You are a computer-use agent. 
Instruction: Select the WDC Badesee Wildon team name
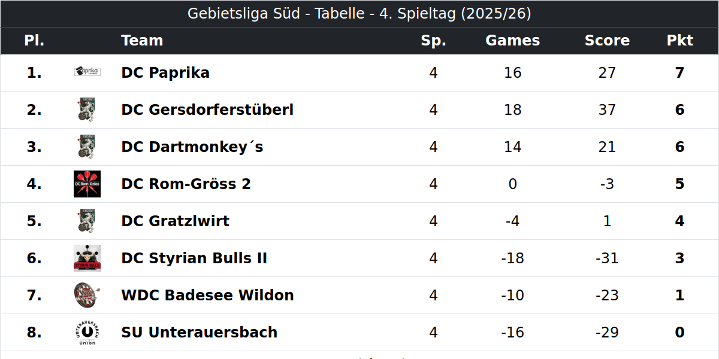tap(207, 296)
